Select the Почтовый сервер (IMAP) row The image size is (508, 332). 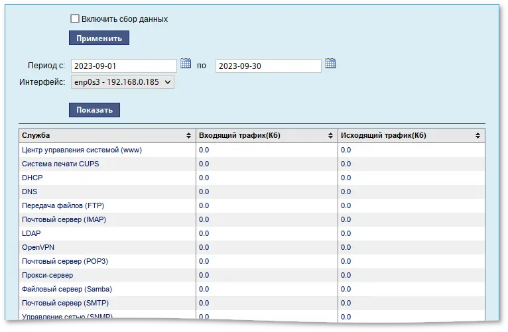click(x=64, y=219)
